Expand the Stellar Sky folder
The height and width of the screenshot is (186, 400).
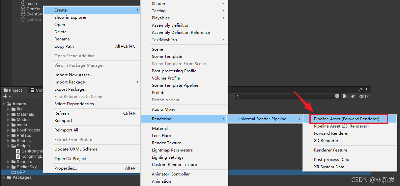(x=9, y=167)
